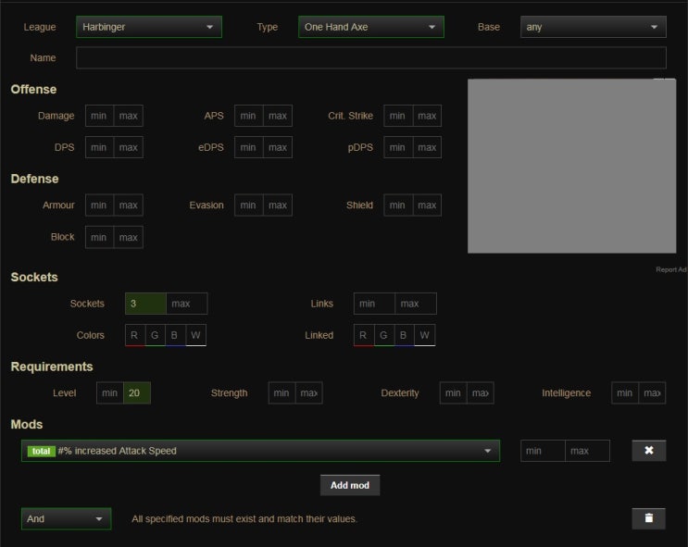Toggle the blue B linked color box
The height and width of the screenshot is (547, 688).
[404, 335]
